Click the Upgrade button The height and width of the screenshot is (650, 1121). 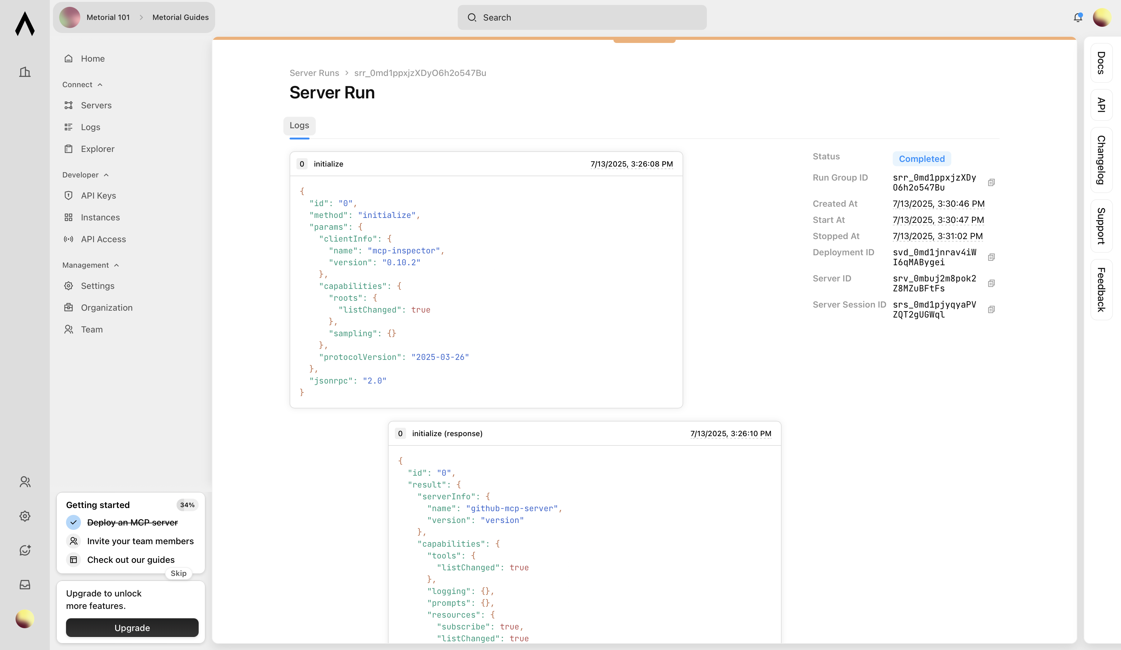coord(132,627)
